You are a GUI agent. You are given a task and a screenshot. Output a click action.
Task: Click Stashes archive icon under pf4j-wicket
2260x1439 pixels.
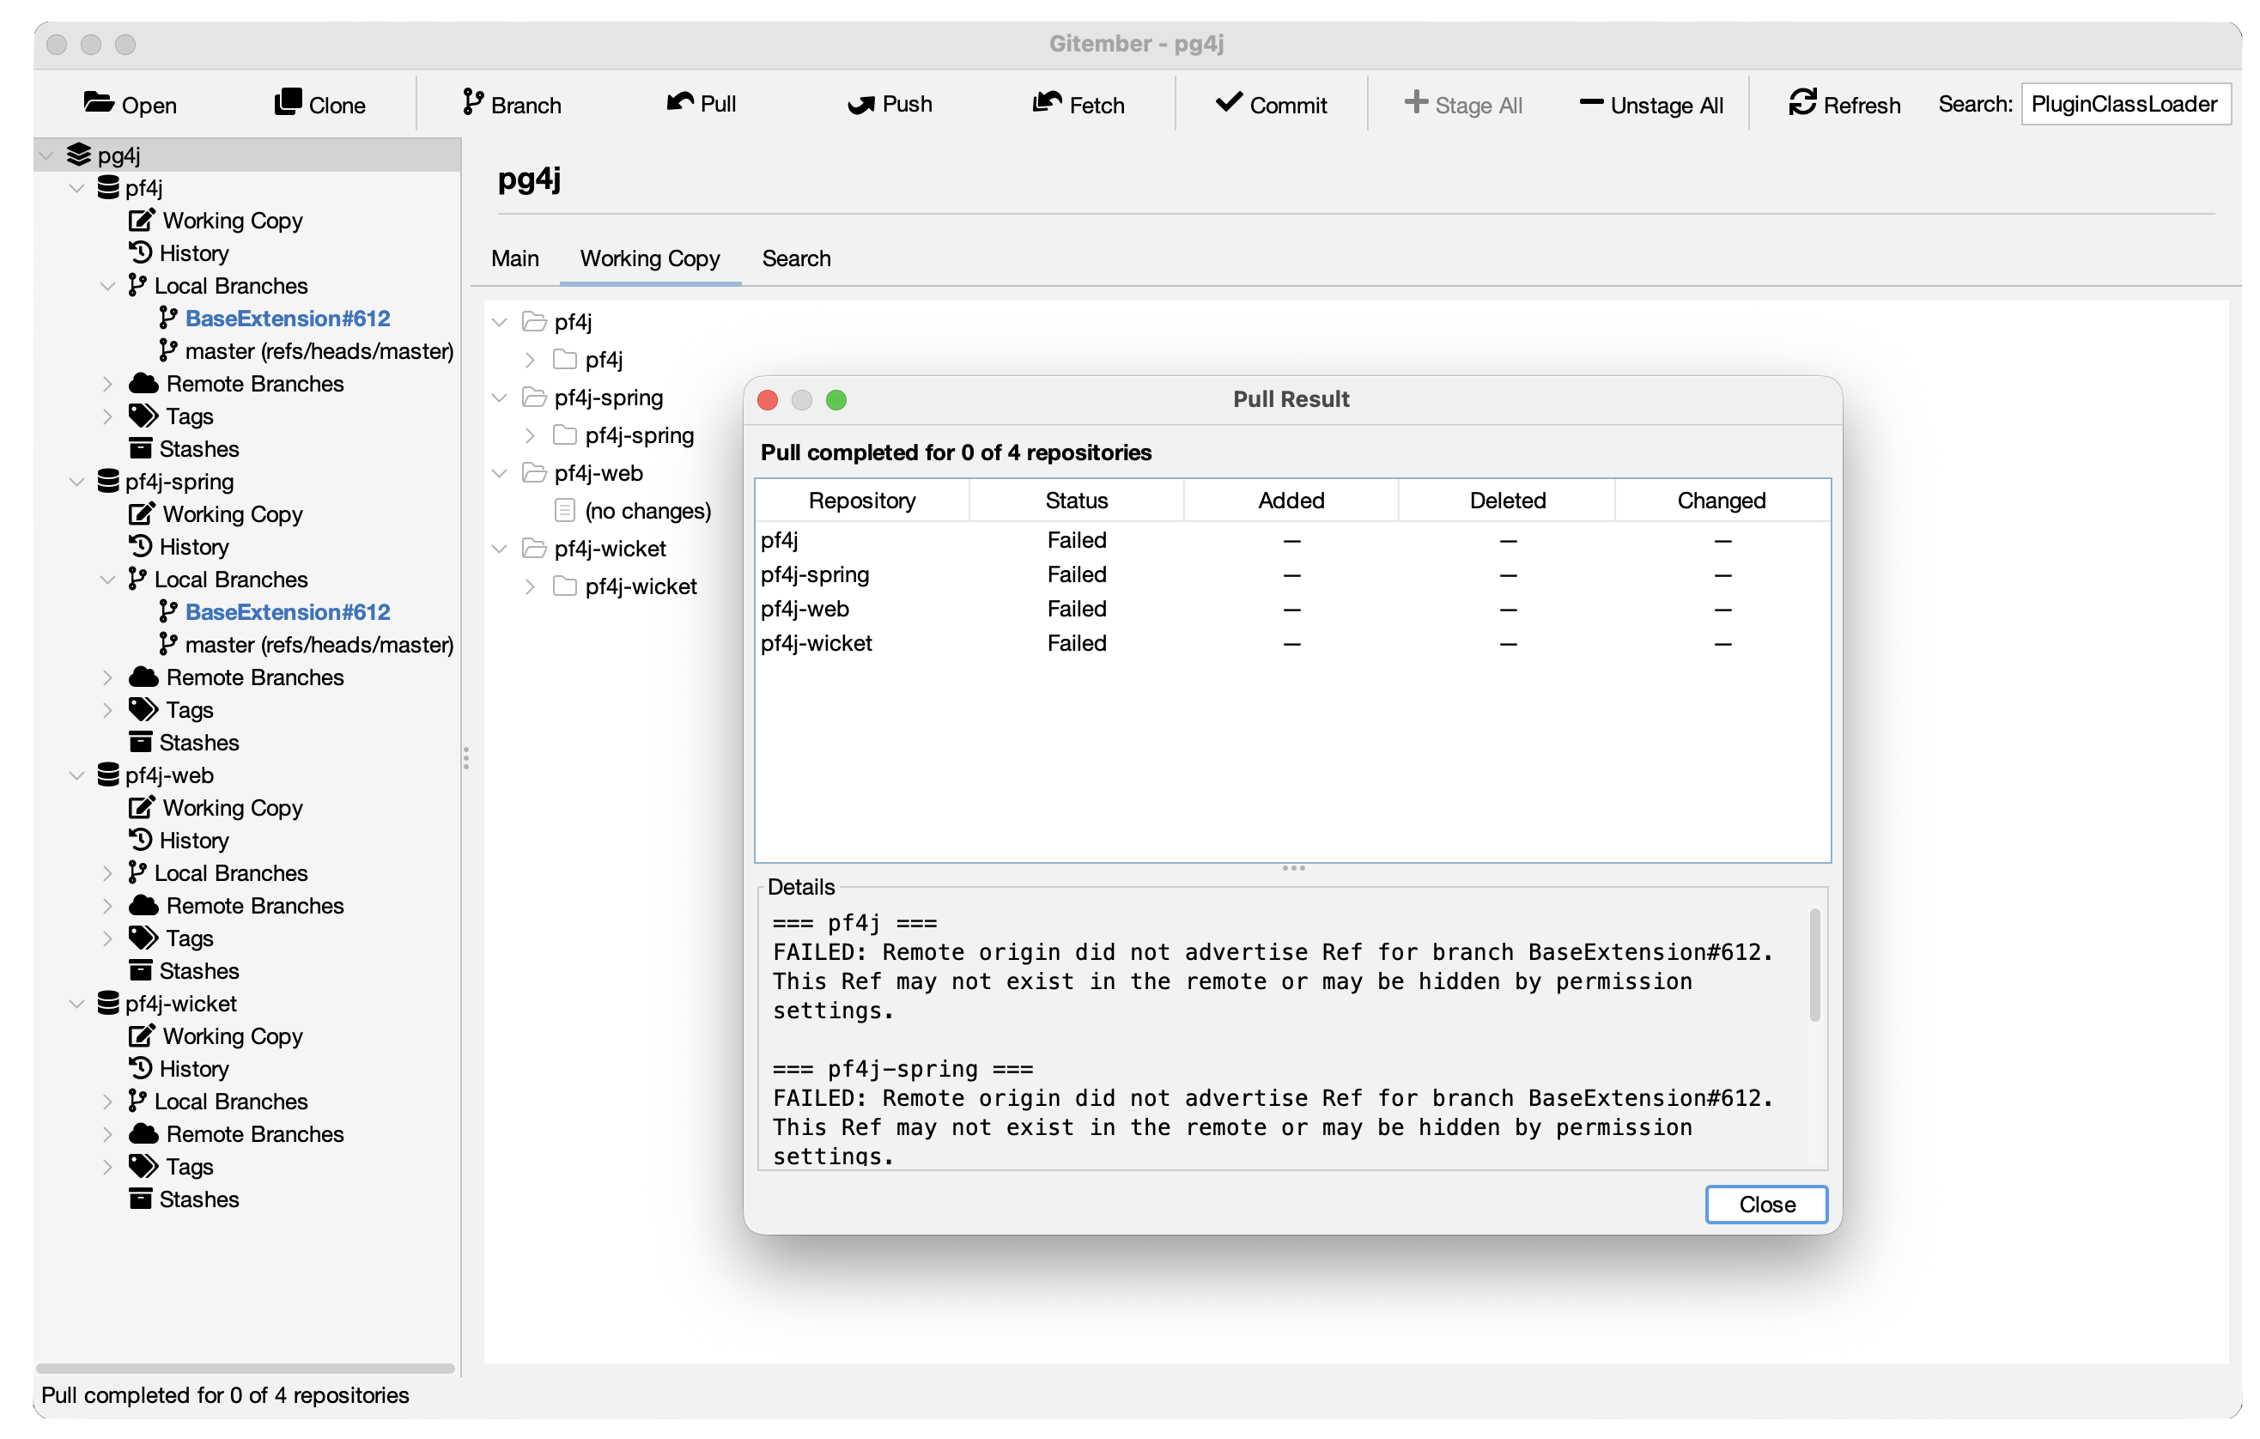141,1199
